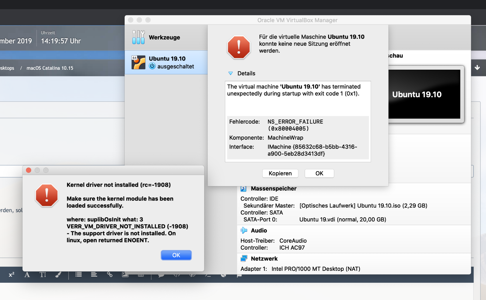Click the white down arrow on the web page
Screen dimensions: 486x300
pyautogui.click(x=477, y=67)
